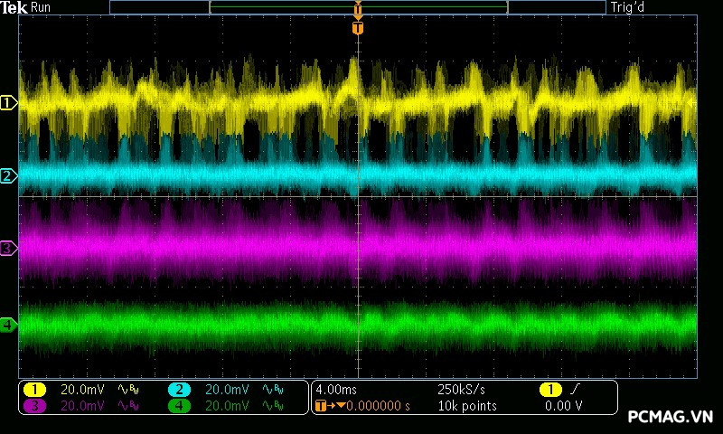Screen dimensions: 723x434
Task: Select the magenta channel 3 badge in readout
Action: click(34, 406)
